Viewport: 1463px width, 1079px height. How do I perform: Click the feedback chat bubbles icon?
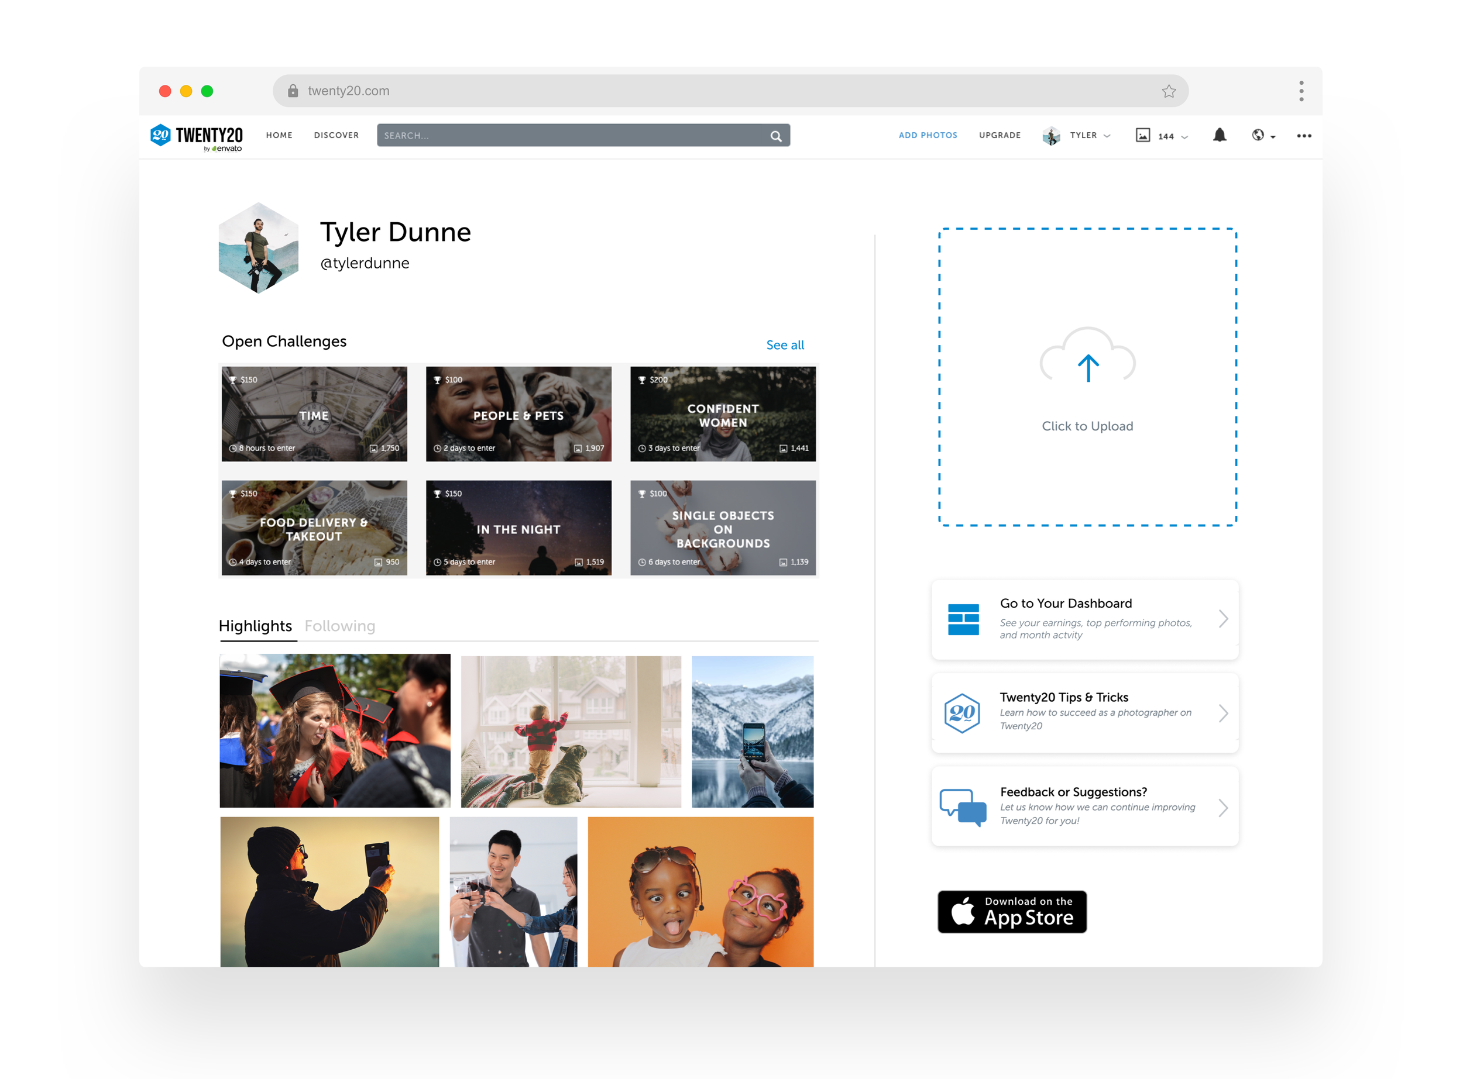pyautogui.click(x=963, y=807)
